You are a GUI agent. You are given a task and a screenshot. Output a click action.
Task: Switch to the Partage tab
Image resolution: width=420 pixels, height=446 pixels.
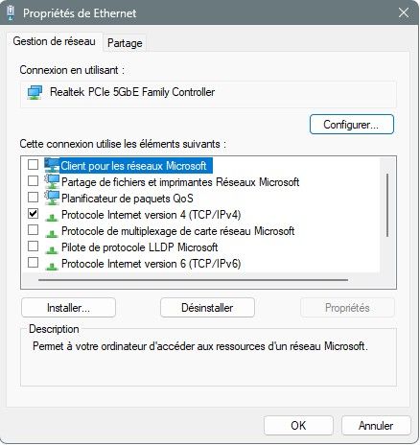[x=125, y=43]
